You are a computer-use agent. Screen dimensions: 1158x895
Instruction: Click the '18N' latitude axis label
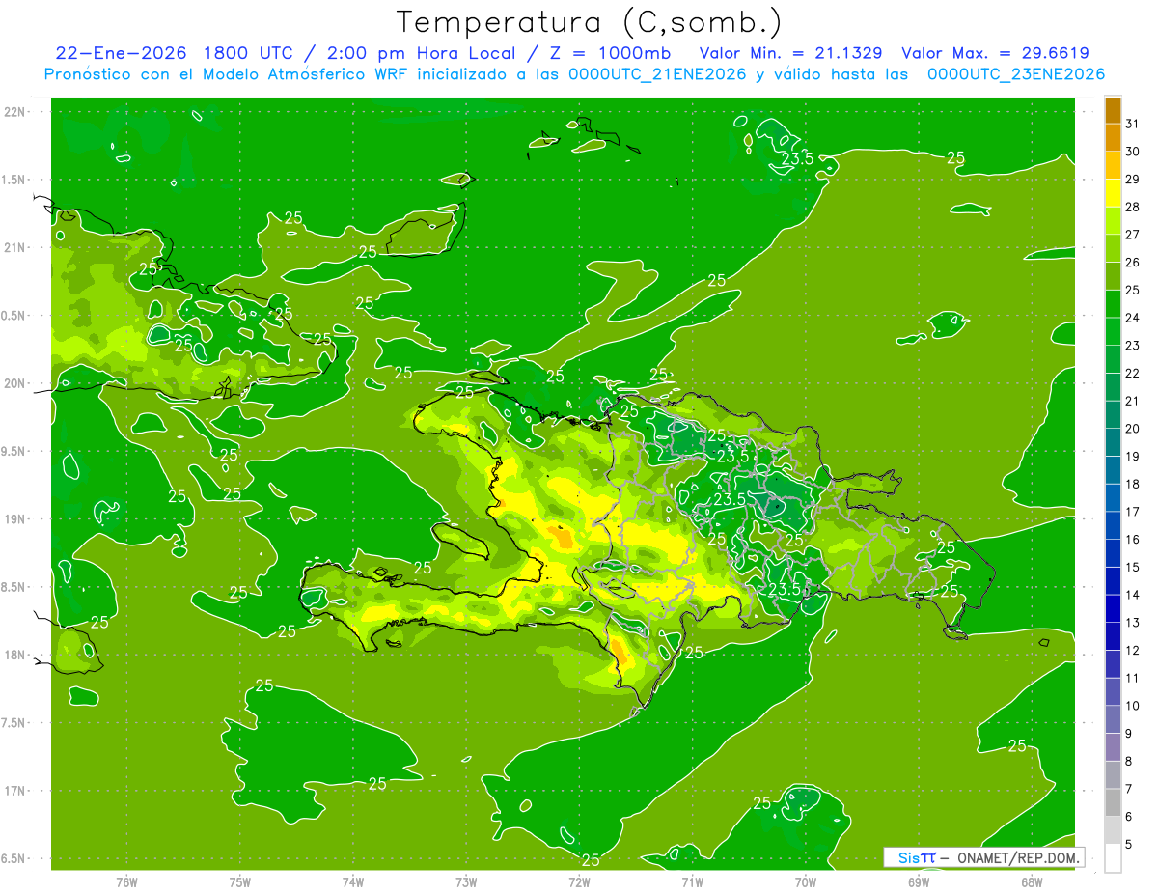tap(14, 656)
